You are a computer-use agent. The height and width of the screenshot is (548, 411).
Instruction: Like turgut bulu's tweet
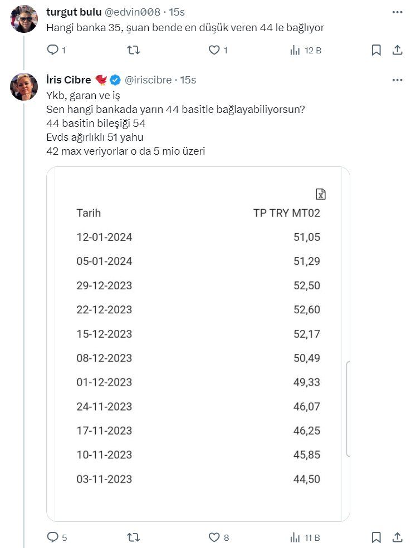214,51
